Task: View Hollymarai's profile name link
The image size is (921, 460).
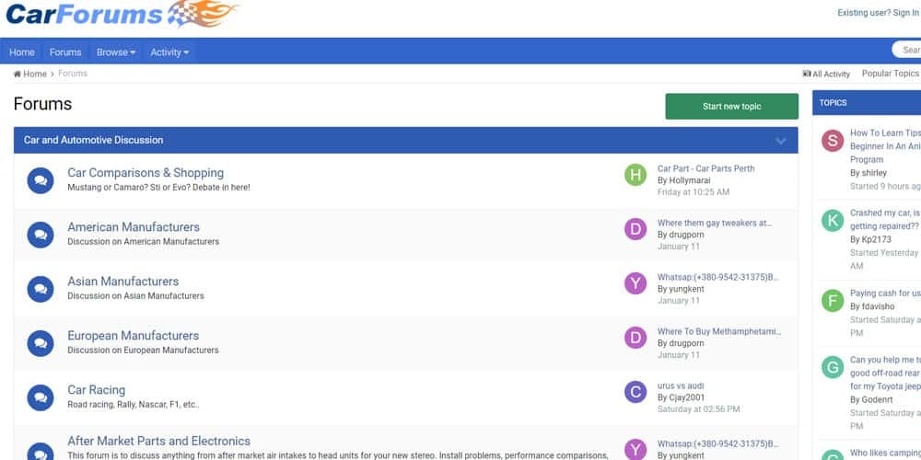Action: tap(690, 180)
